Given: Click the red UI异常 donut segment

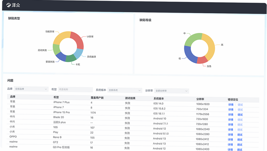Looking at the screenshot, I should (78, 40).
